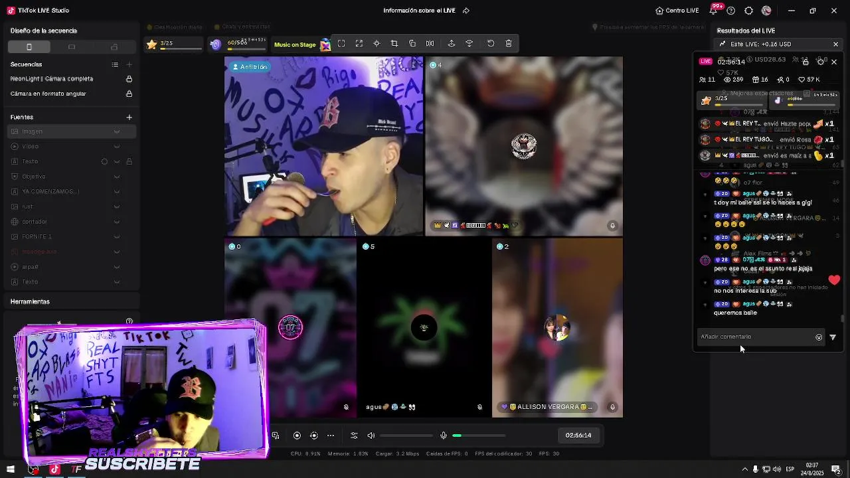Click the camera switch icon in control bar
850x478 pixels.
click(x=314, y=436)
